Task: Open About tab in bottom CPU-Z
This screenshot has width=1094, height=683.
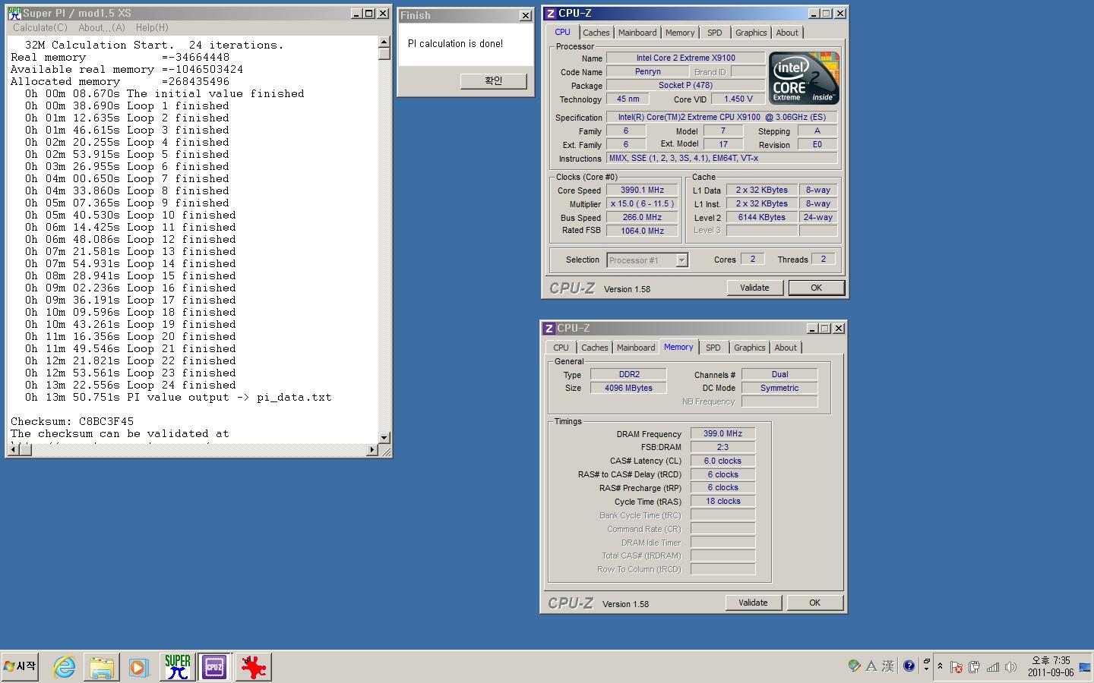Action: tap(786, 348)
